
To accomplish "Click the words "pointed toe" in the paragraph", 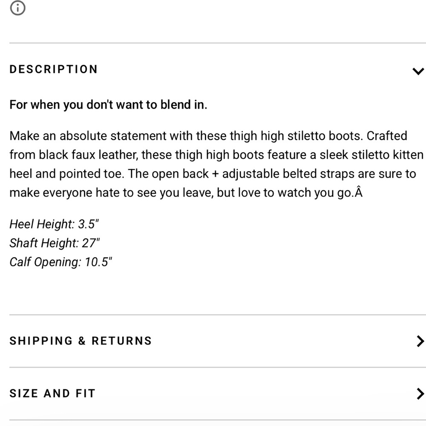I will click(90, 174).
